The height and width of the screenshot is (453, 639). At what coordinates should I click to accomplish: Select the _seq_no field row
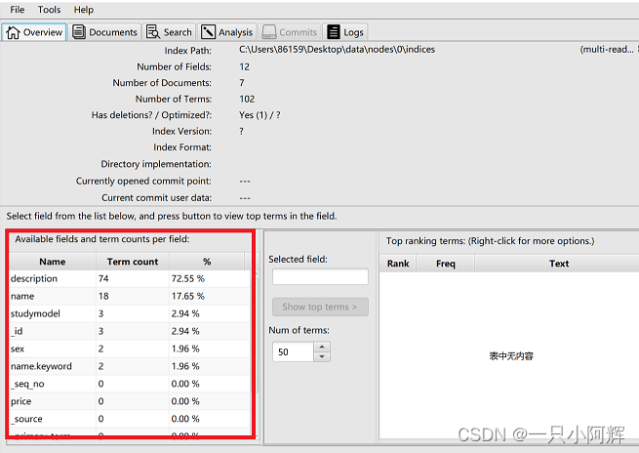click(x=130, y=384)
